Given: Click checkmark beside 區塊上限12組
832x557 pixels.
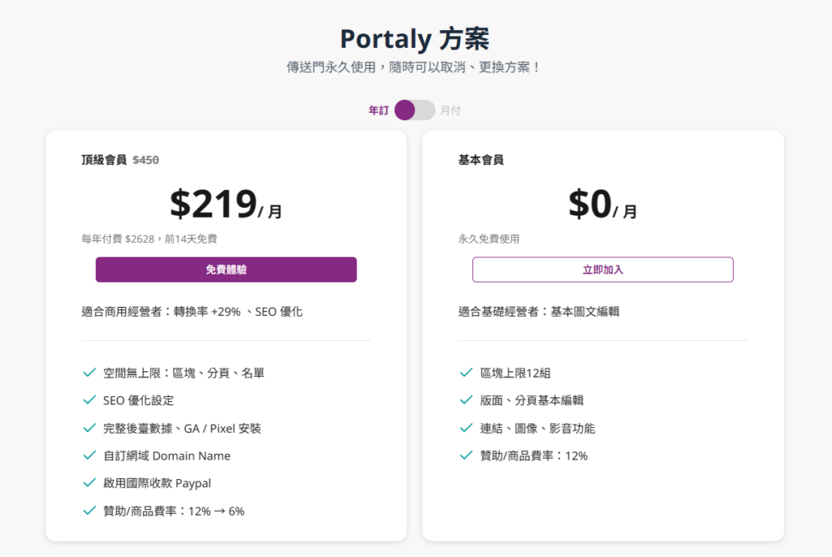Looking at the screenshot, I should click(466, 373).
